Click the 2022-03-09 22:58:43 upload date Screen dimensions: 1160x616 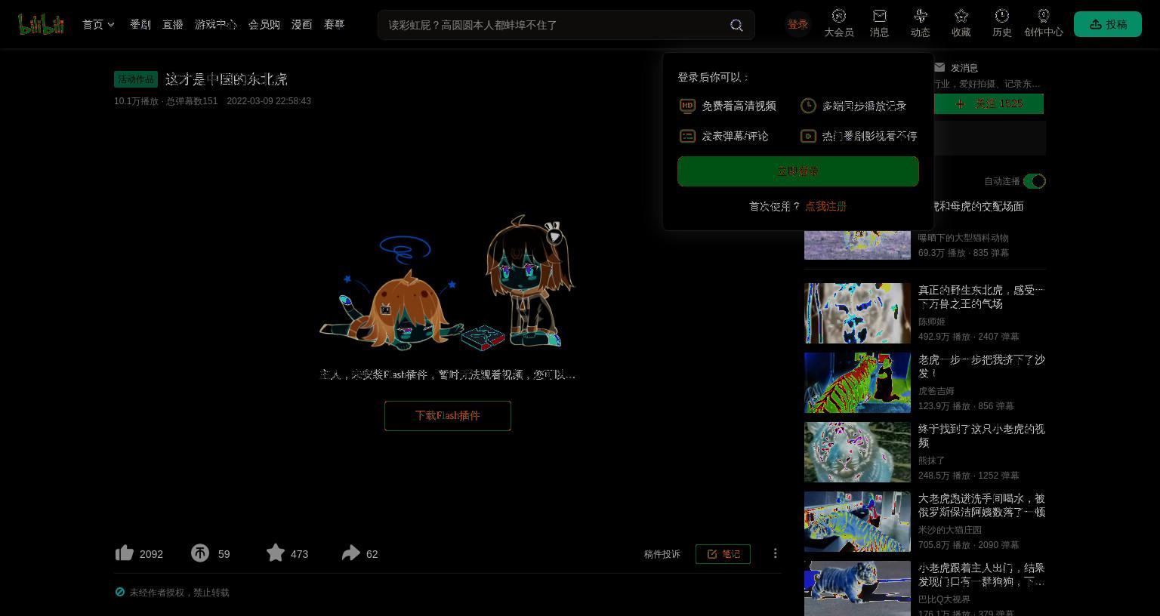(269, 101)
